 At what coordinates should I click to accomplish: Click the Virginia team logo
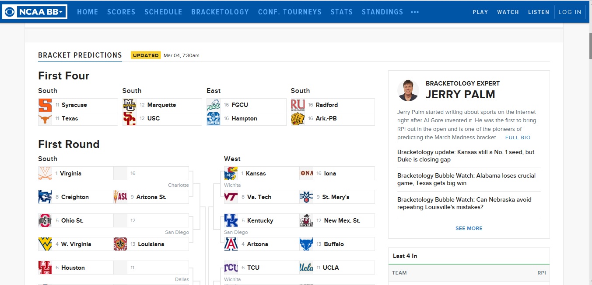coord(45,173)
